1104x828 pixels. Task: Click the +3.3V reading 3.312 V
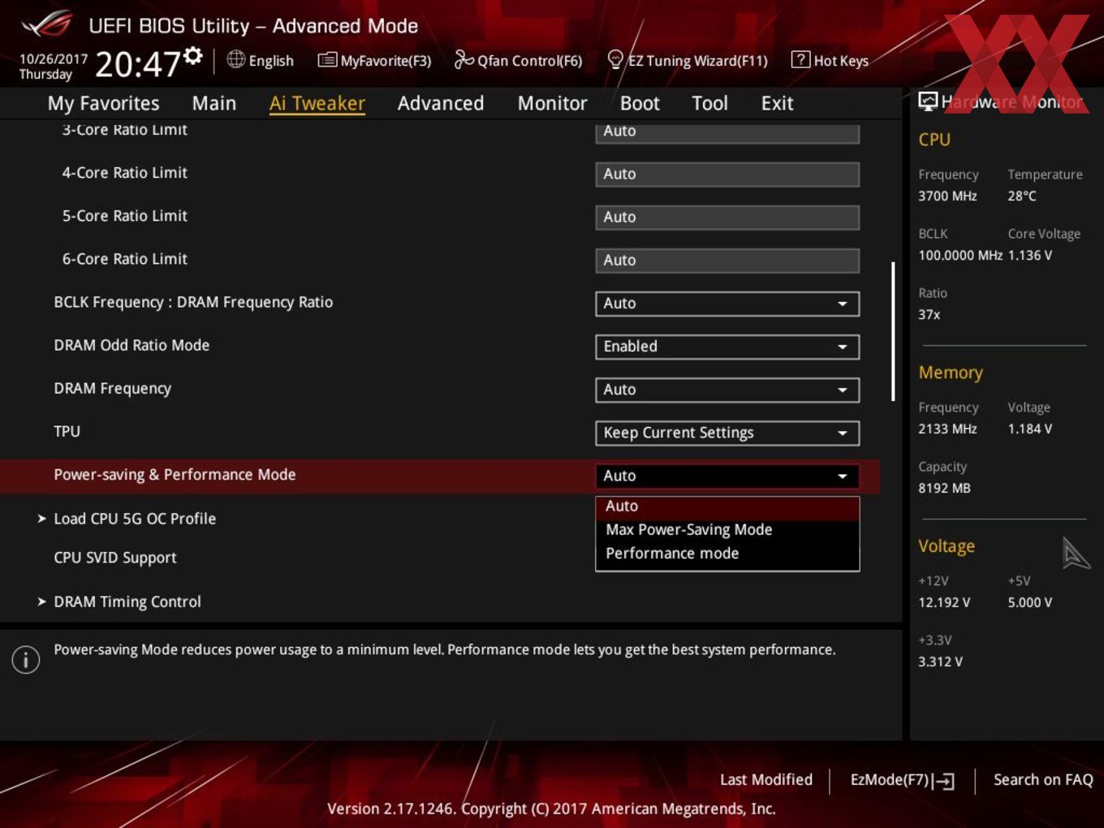tap(940, 662)
